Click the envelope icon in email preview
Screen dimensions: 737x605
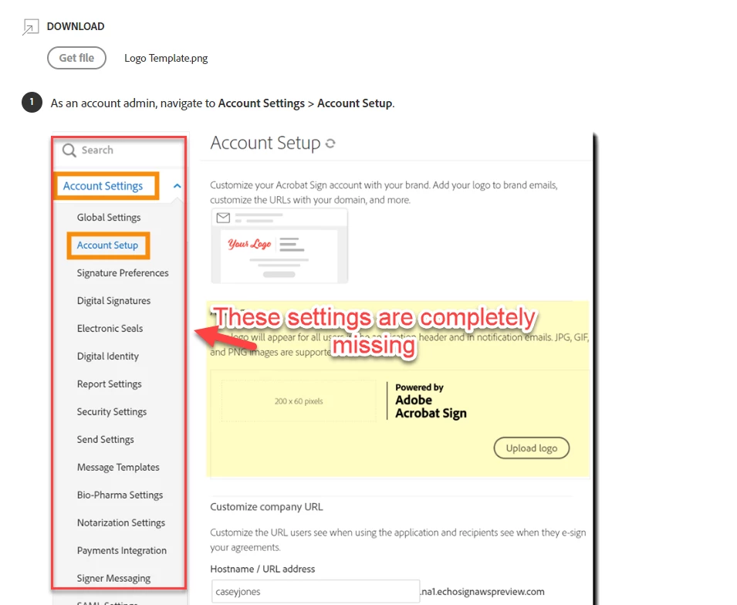223,218
